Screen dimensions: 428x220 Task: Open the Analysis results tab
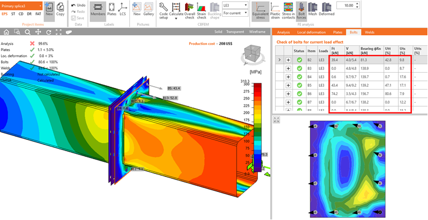pyautogui.click(x=283, y=32)
